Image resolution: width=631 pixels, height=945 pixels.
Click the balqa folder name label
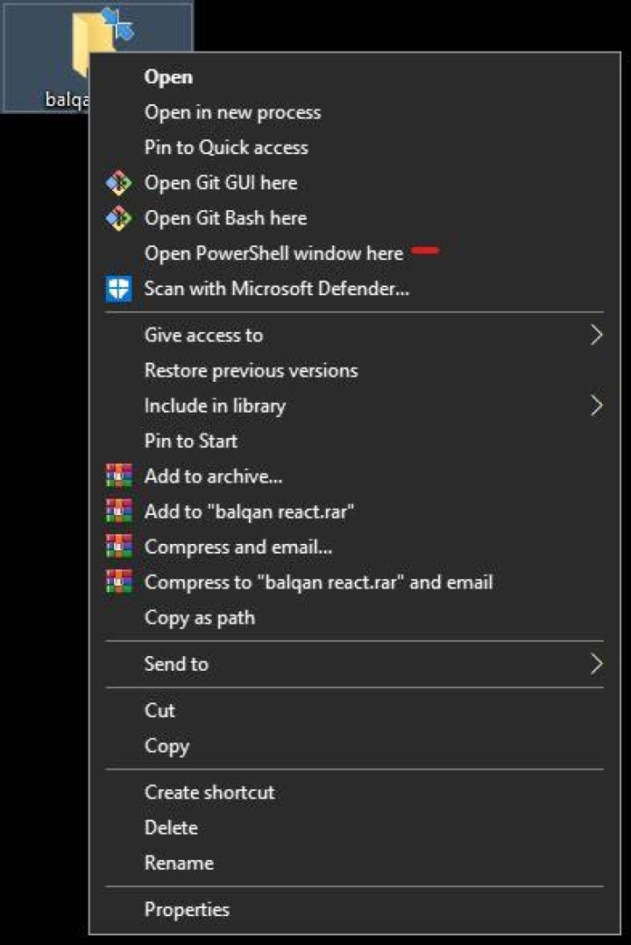(67, 99)
